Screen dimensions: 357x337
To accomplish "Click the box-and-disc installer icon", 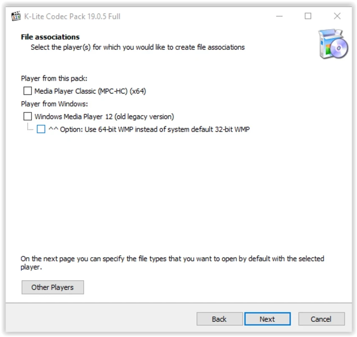I will (333, 43).
